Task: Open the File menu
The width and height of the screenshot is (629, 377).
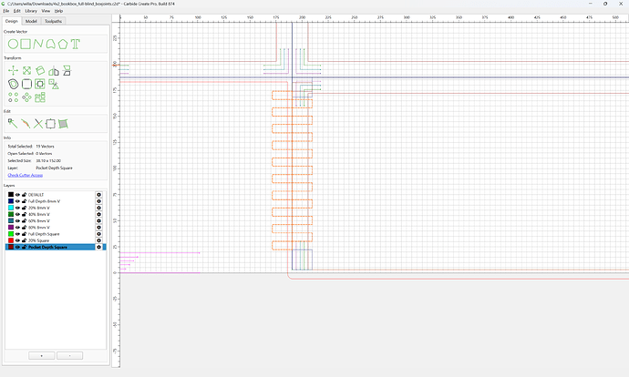Action: (6, 11)
